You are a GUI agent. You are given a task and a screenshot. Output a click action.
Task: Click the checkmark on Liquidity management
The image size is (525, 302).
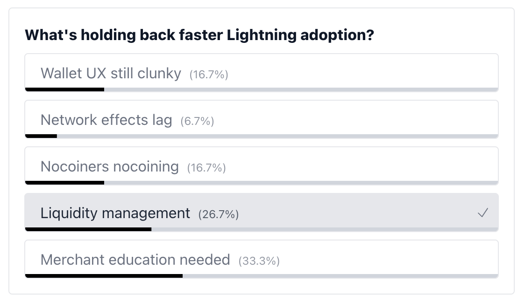point(482,213)
